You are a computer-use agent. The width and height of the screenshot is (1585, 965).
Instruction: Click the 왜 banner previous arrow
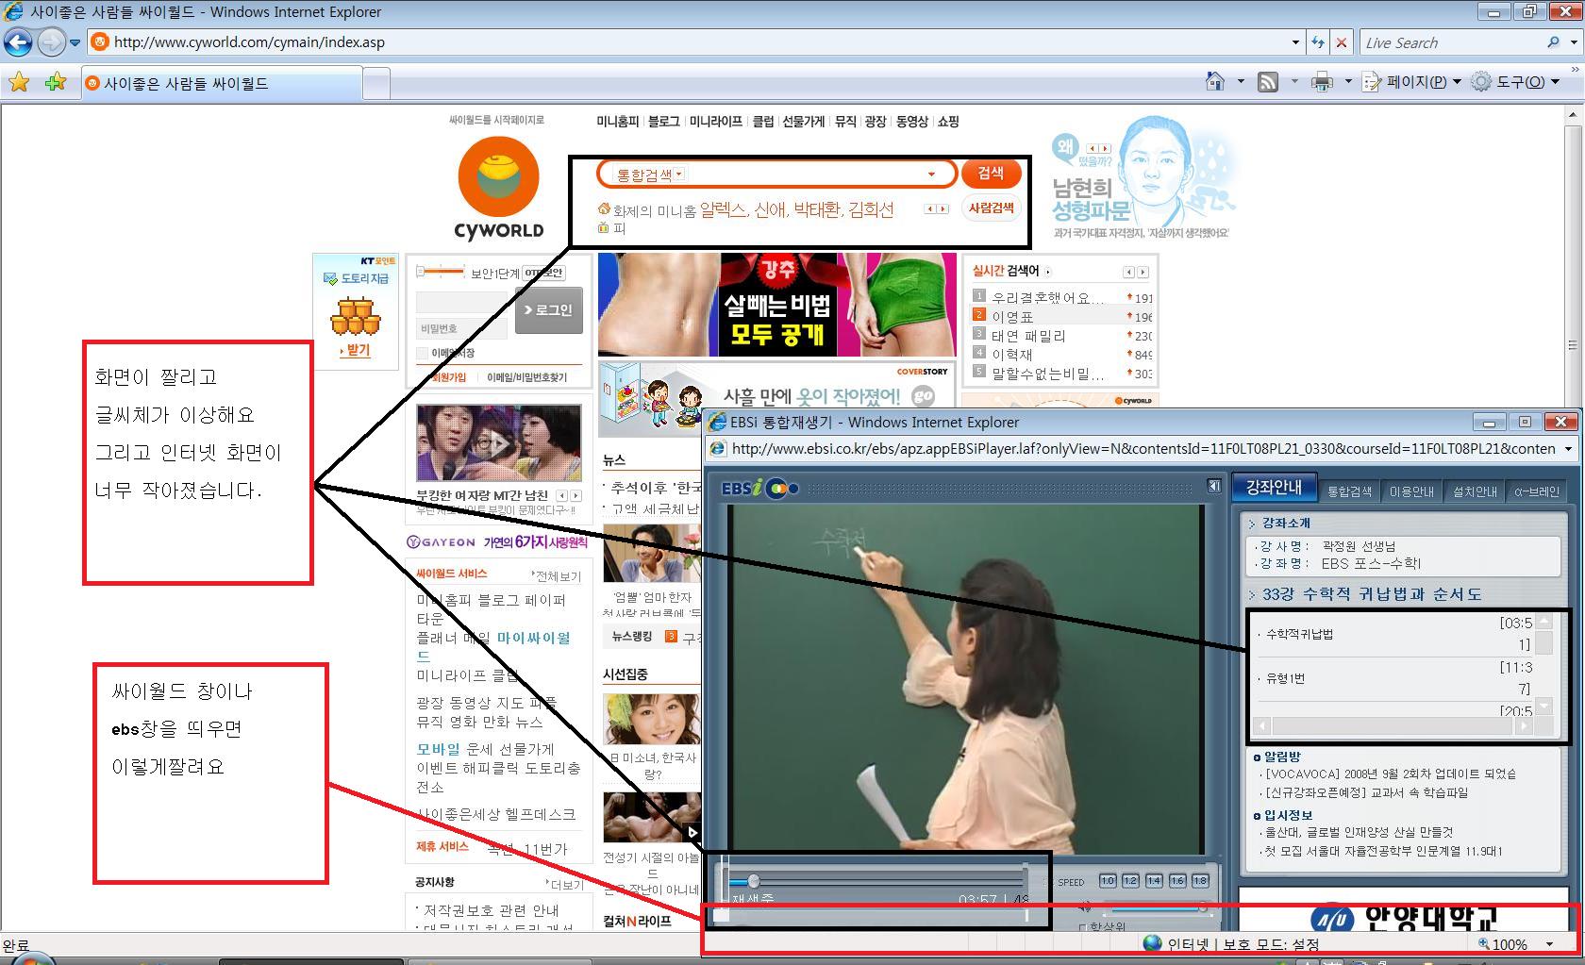point(1093,148)
